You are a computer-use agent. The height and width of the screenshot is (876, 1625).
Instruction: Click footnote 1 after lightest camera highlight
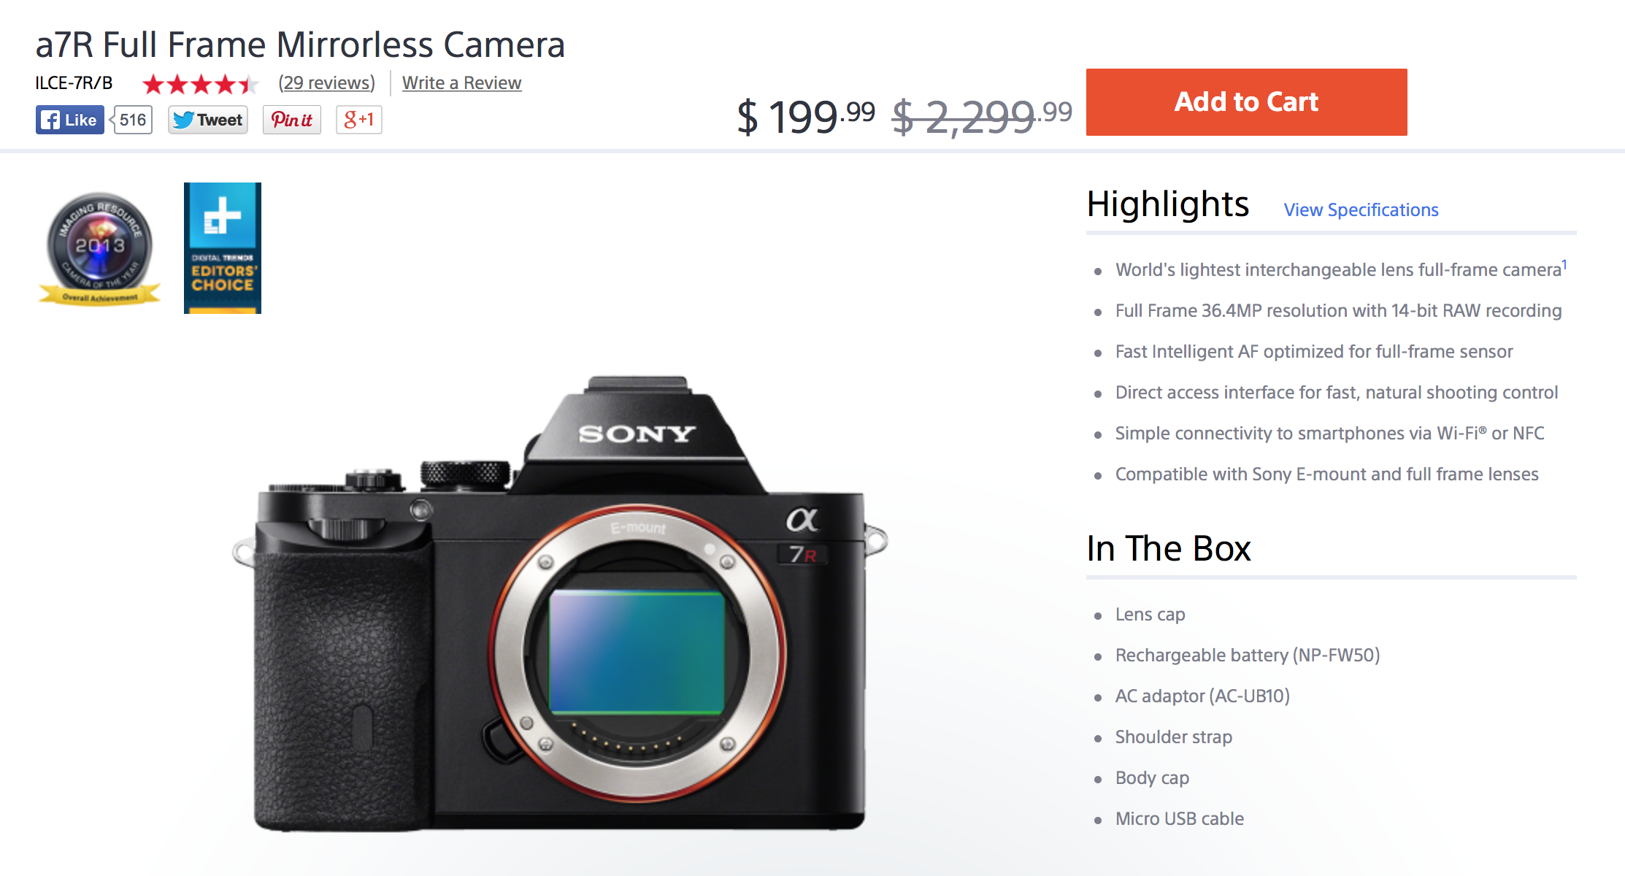click(x=1564, y=264)
